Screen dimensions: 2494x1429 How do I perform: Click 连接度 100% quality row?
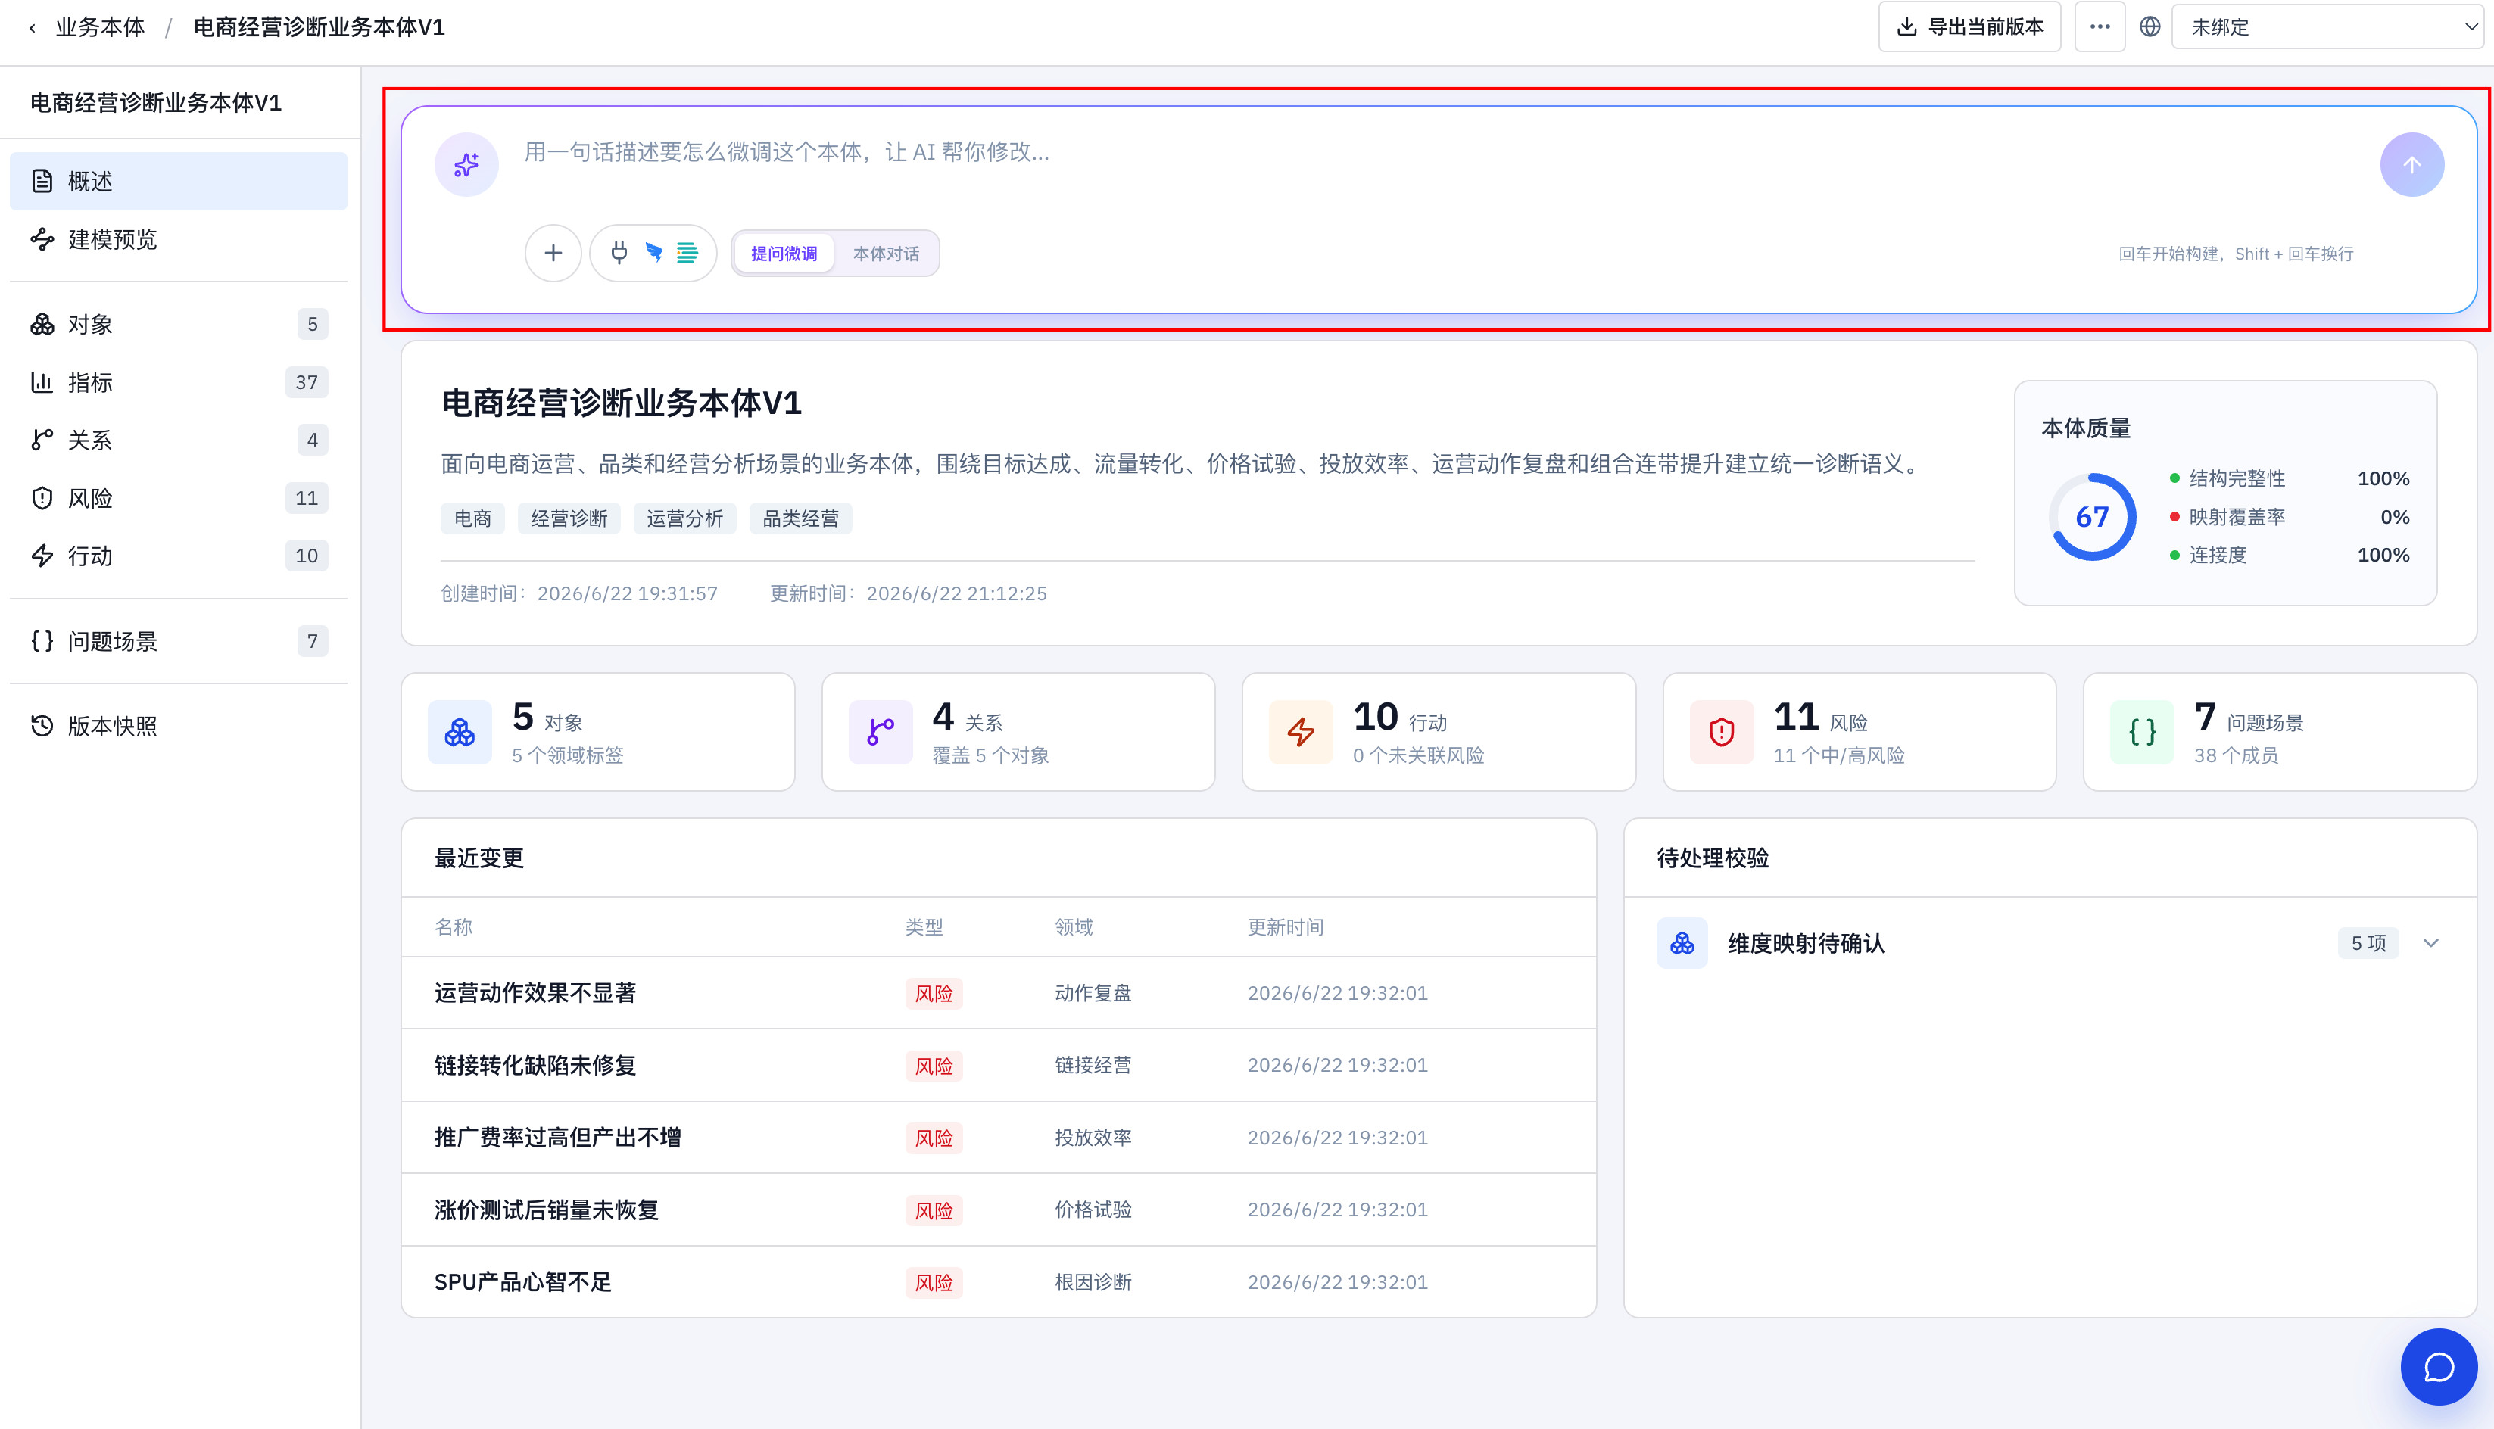pyautogui.click(x=2290, y=555)
